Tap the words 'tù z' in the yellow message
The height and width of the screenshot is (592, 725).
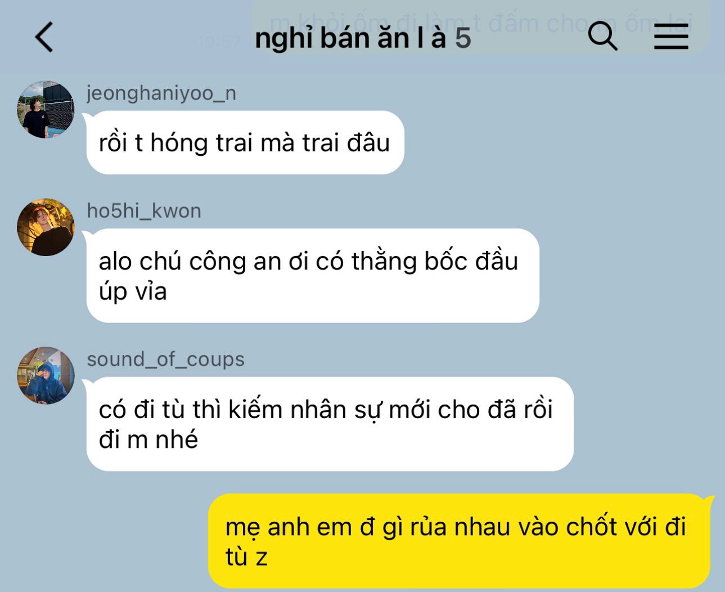(246, 557)
